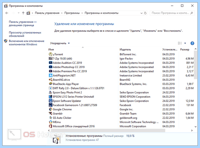The width and height of the screenshot is (200, 148).
Task: Select Microsoft Corporation publisher cell
Action: click(133, 126)
